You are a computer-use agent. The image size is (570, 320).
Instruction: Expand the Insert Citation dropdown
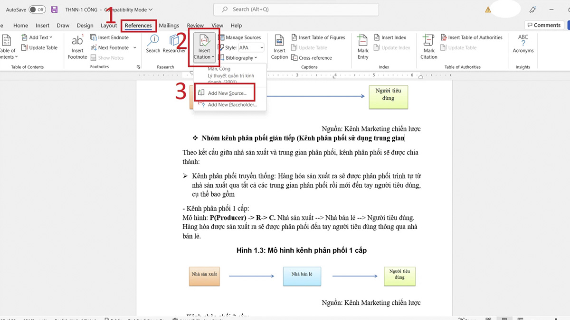(204, 57)
